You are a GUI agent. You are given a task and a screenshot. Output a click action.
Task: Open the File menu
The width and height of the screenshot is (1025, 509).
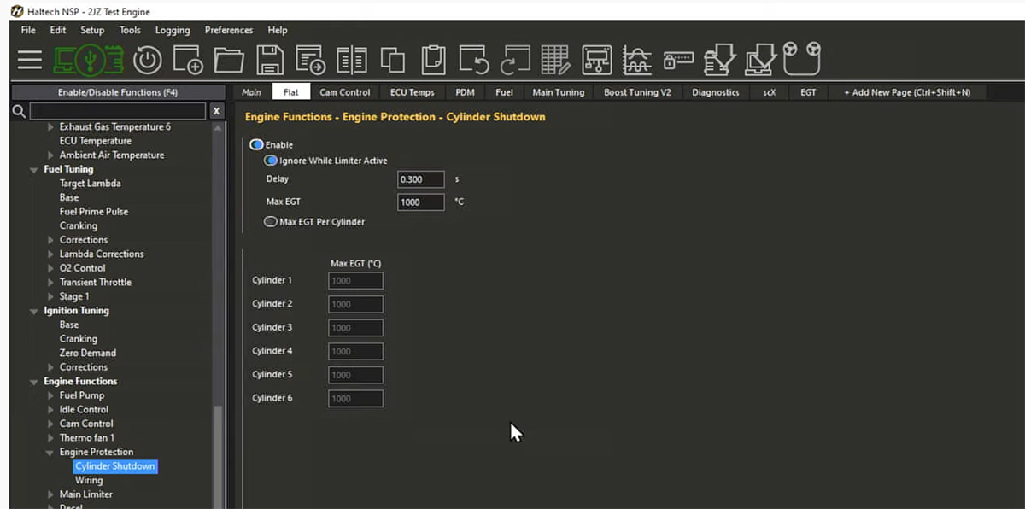(x=28, y=30)
